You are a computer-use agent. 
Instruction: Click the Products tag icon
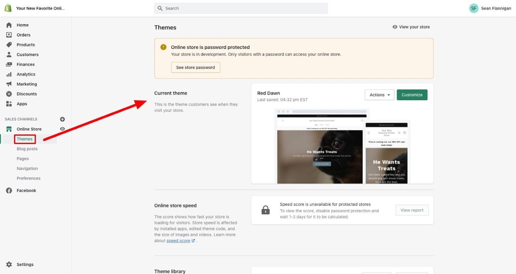9,45
